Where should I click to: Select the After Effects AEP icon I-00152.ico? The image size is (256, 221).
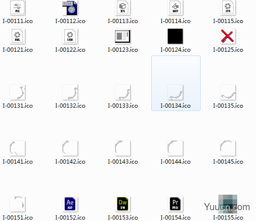70,204
